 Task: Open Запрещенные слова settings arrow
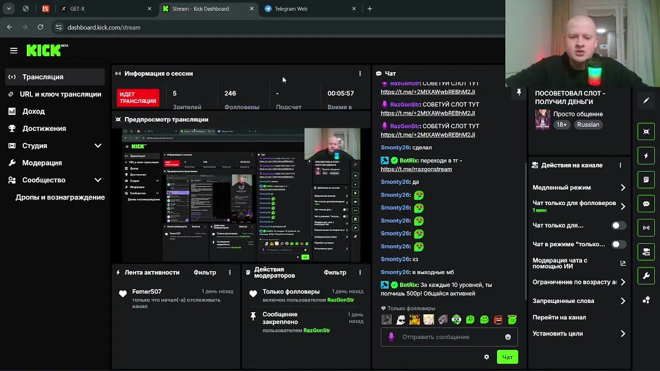[623, 301]
